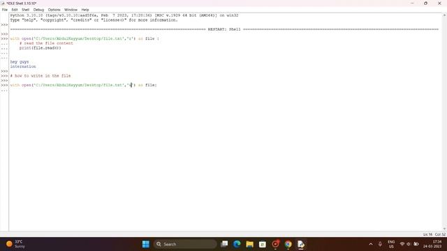Click the 'Col: 52' status bar entry
Viewport: 447px width, 251px height.
click(440, 234)
